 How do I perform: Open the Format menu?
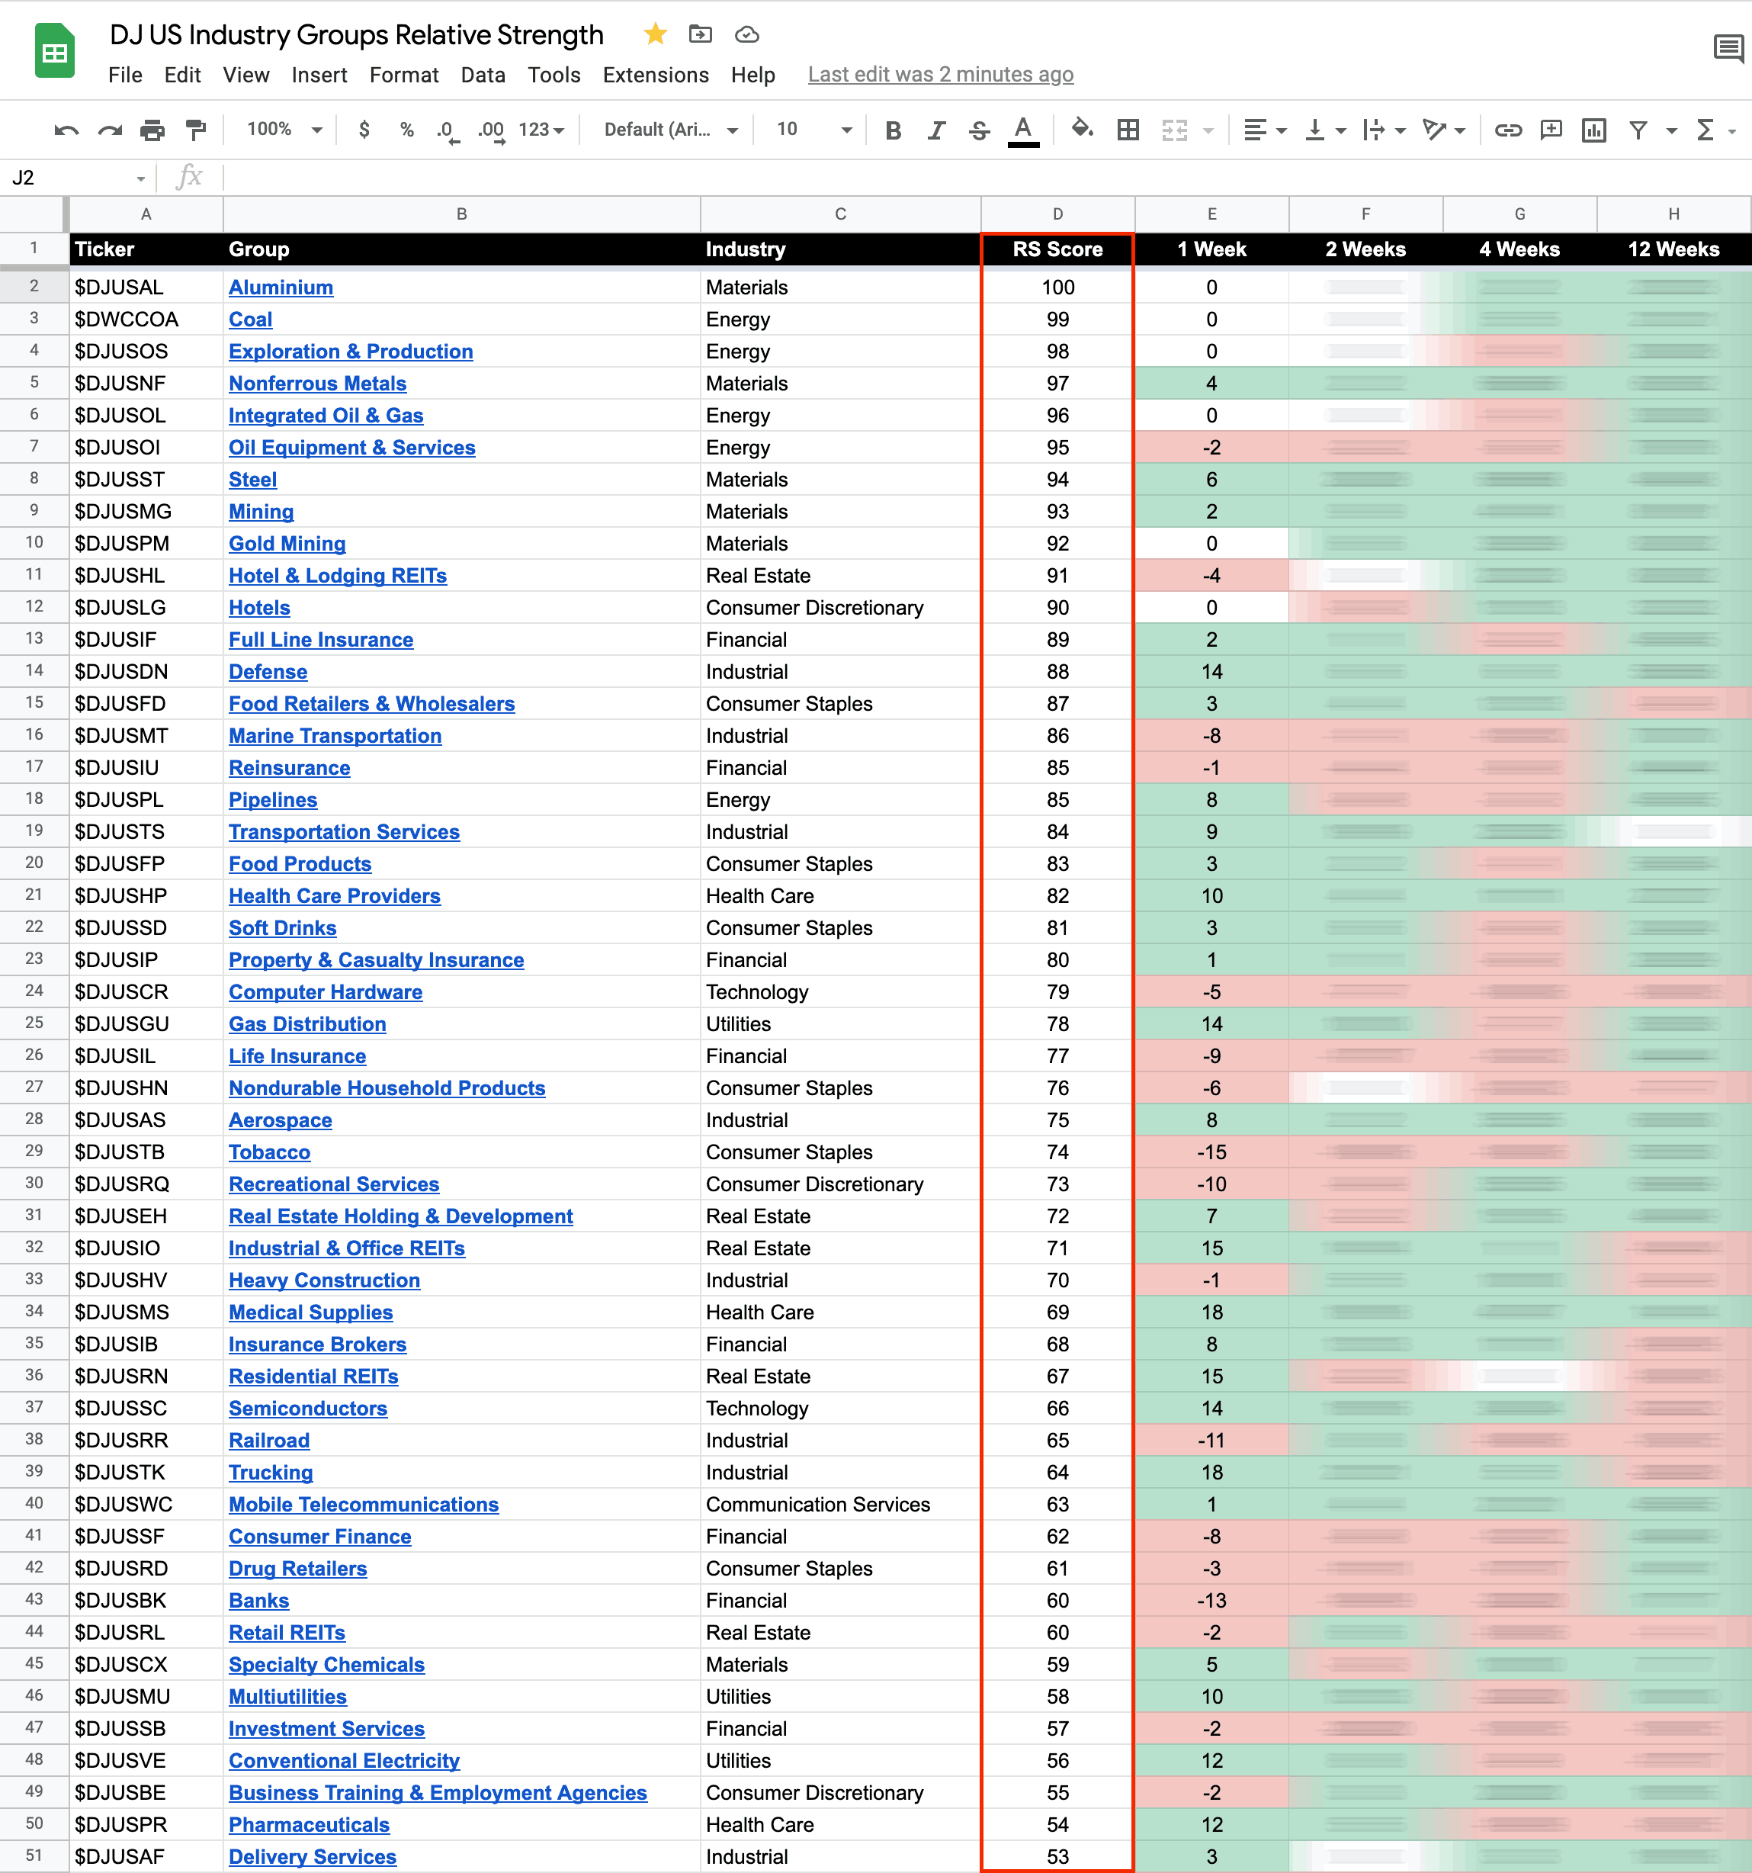404,75
